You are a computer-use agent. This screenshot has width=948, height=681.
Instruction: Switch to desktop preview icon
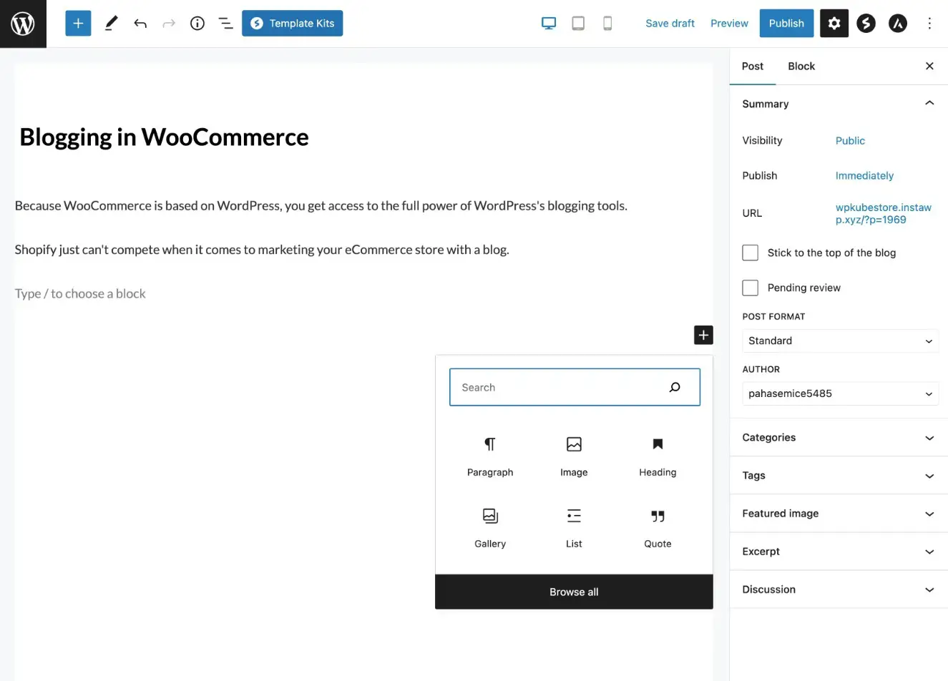pyautogui.click(x=549, y=24)
